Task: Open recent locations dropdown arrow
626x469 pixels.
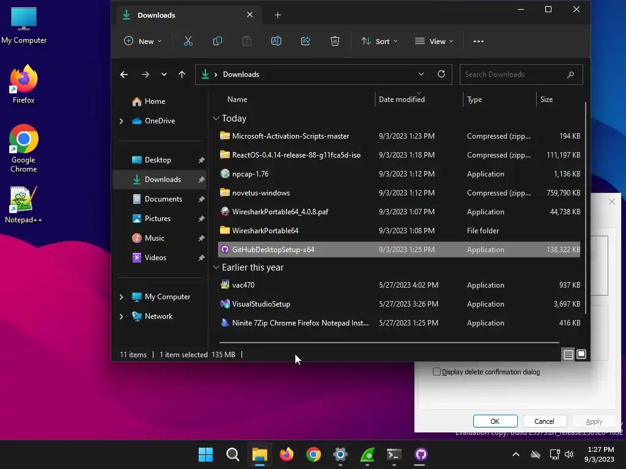Action: coord(164,75)
